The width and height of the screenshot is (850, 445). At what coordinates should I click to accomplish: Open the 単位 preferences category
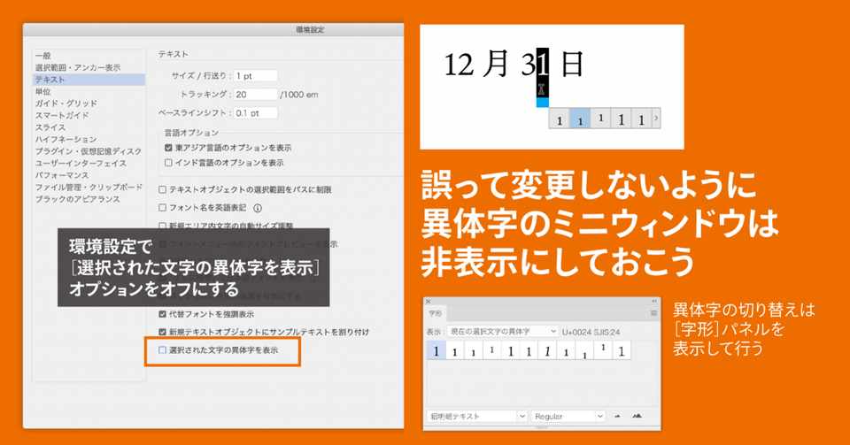[x=42, y=91]
